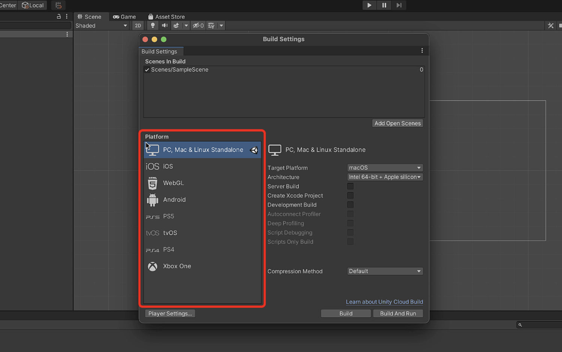Open left panel header kebab menu

67,16
